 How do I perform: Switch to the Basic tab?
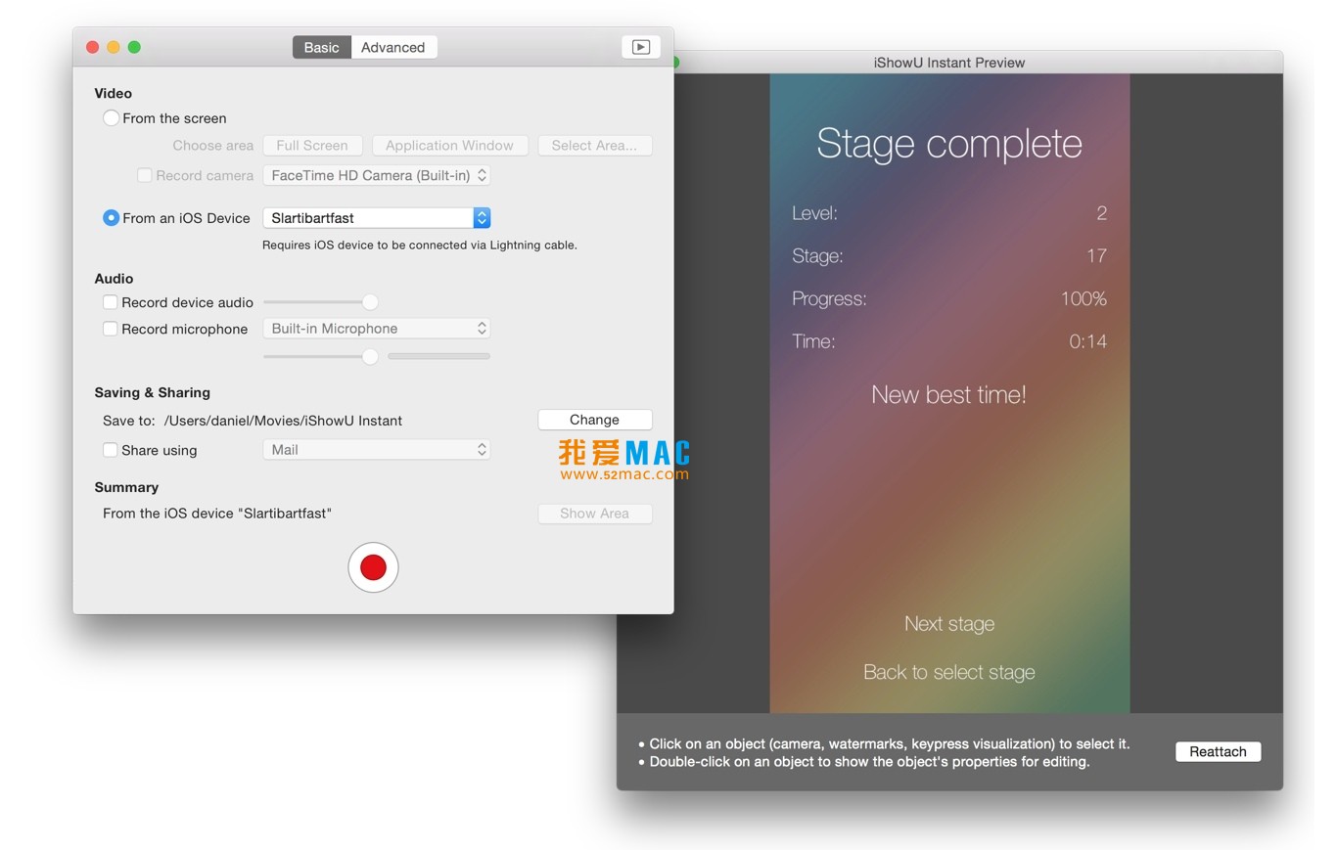point(321,47)
